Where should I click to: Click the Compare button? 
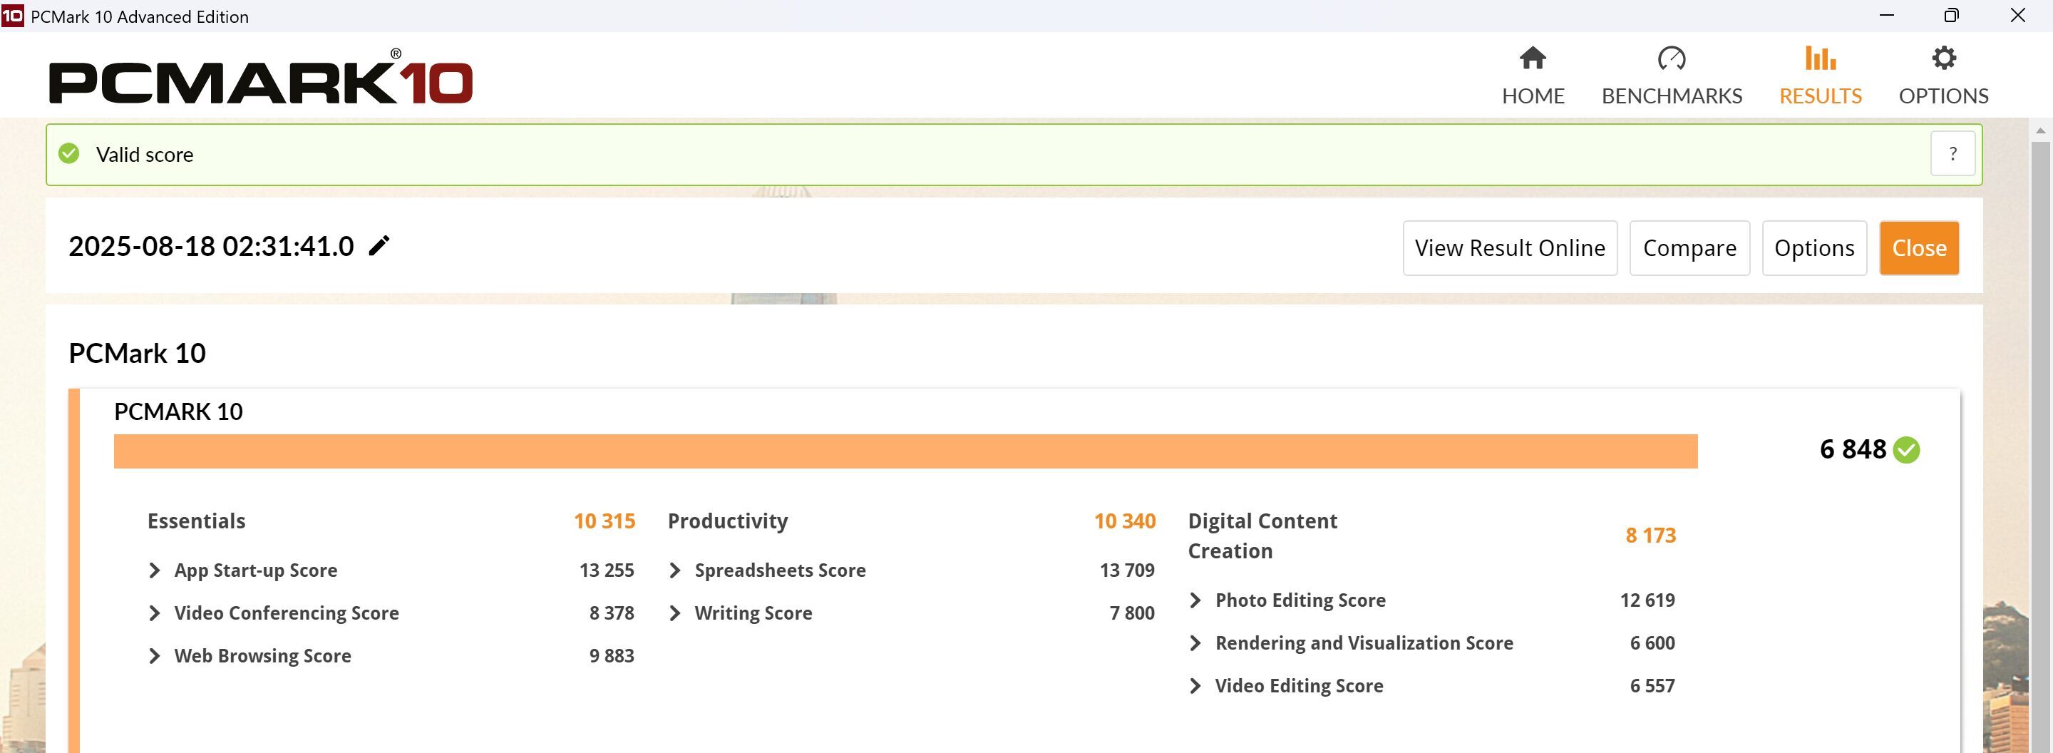coord(1689,248)
